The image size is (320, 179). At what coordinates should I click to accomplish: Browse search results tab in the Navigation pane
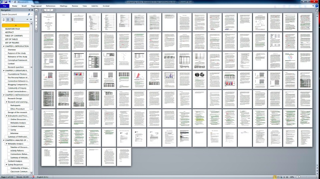pos(12,20)
